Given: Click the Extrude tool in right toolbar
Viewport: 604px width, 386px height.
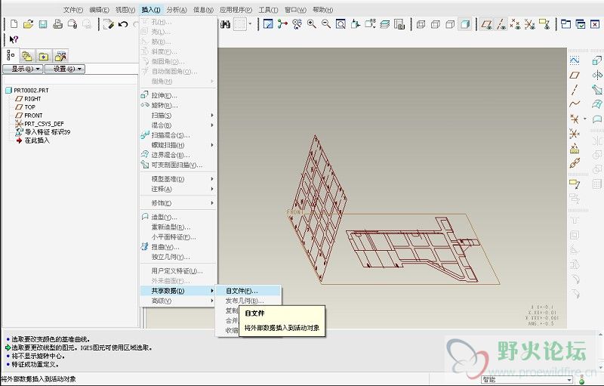Looking at the screenshot, I should point(596,60).
